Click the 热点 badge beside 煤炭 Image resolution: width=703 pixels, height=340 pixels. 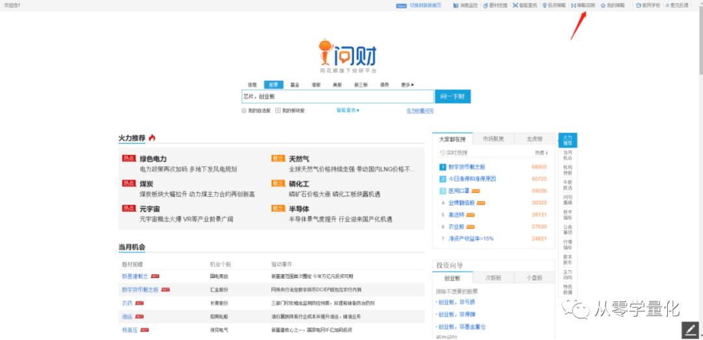pyautogui.click(x=129, y=184)
